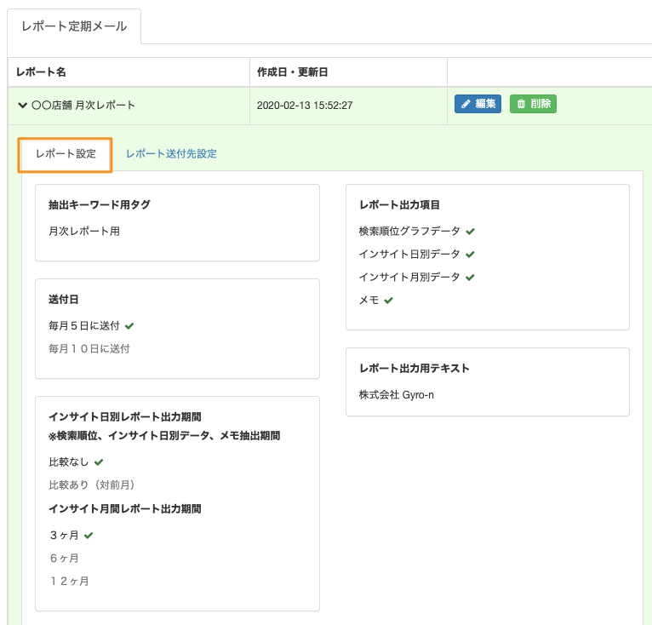The image size is (652, 625).
Task: Select the １２ヶ月 period text
Action: 70,582
